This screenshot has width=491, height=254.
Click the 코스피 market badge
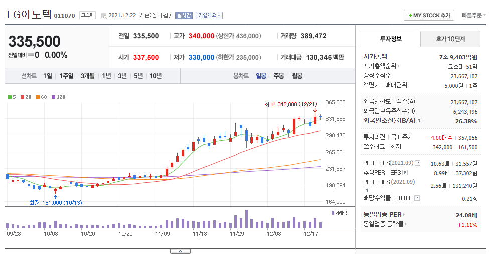pyautogui.click(x=87, y=15)
